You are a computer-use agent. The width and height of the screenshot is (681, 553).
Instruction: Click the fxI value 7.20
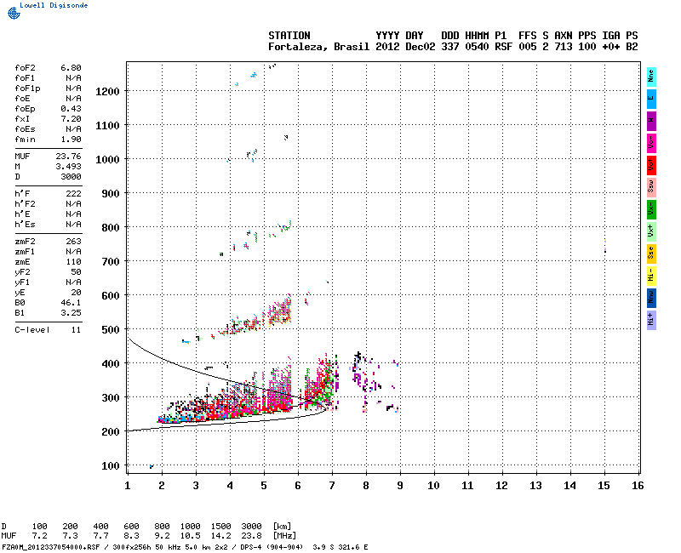click(x=71, y=119)
